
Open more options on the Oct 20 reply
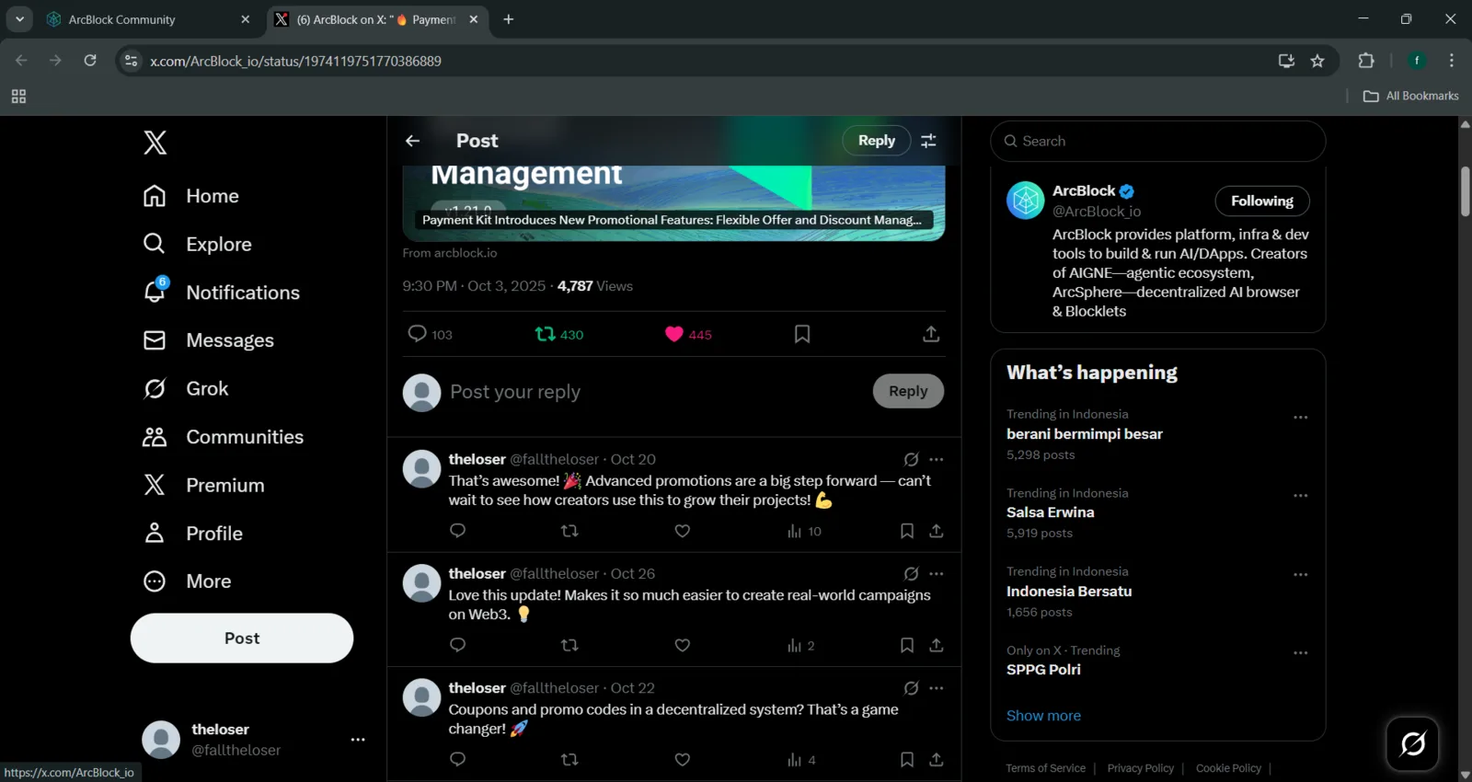pos(937,459)
